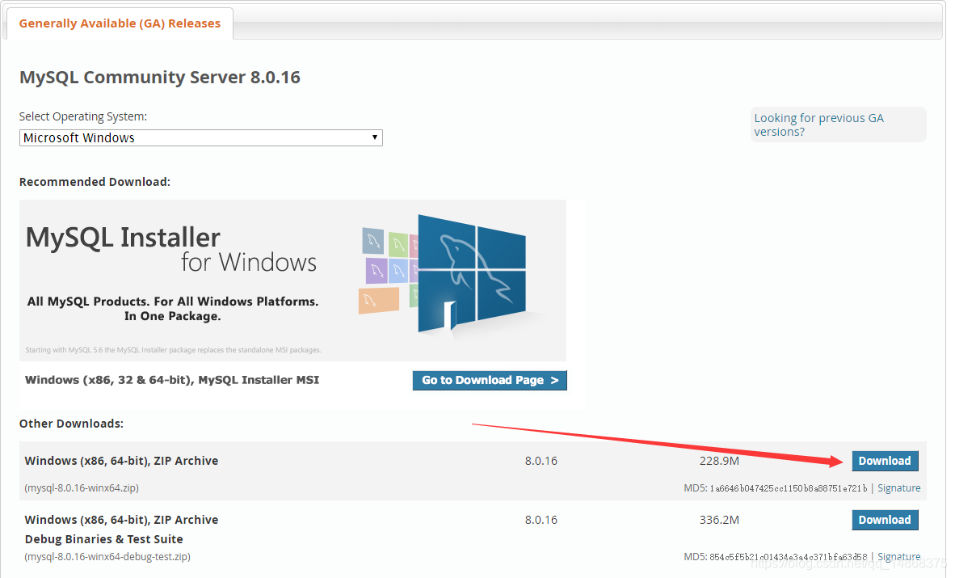Click the MySQL Installer for Windows banner
Viewport: 955px width, 578px height.
click(292, 281)
